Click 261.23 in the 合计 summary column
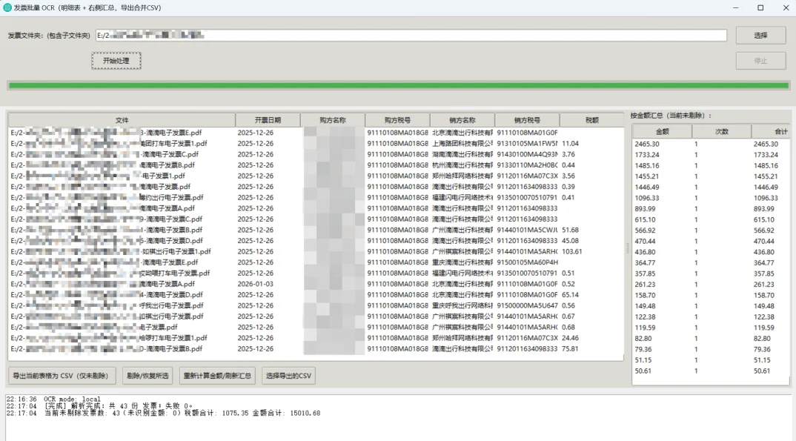The height and width of the screenshot is (441, 796). pyautogui.click(x=763, y=285)
